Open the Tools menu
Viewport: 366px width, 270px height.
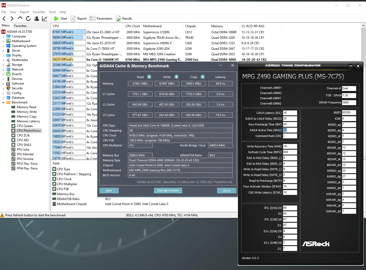pos(52,12)
